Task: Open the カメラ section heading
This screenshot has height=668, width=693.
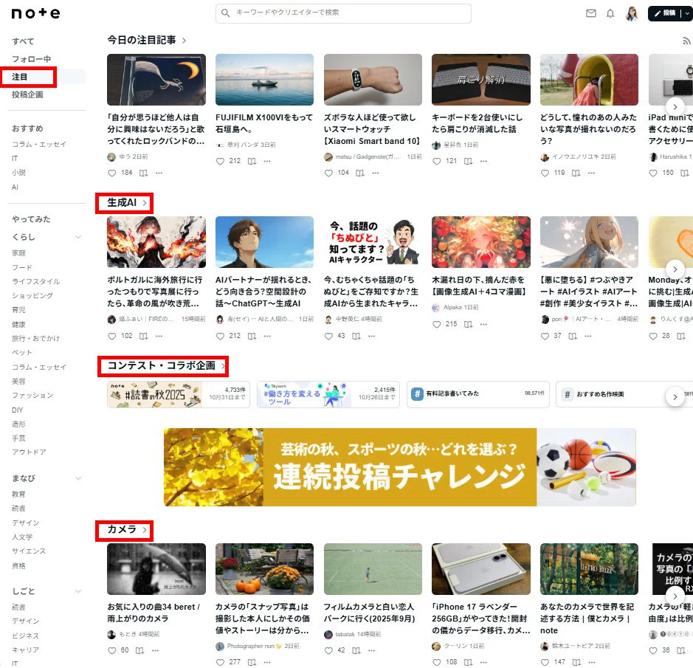Action: [122, 529]
